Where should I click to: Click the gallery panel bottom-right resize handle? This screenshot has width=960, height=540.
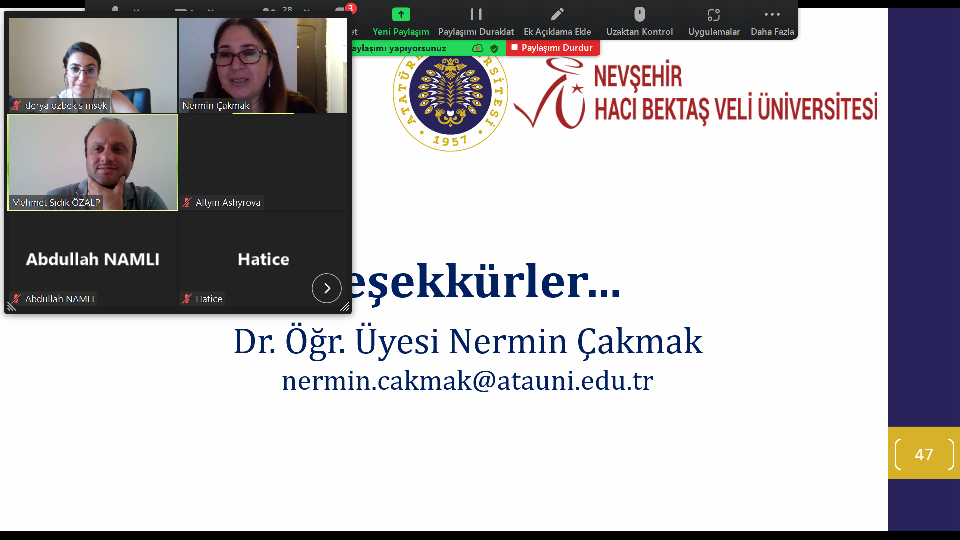click(345, 307)
